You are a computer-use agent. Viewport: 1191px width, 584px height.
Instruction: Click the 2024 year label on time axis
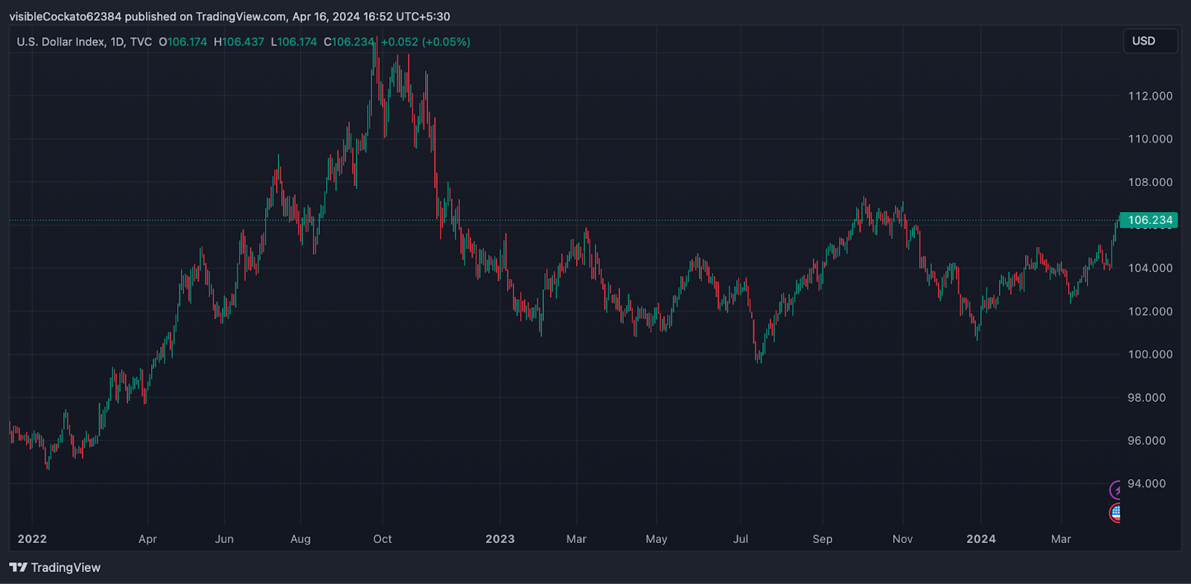tap(981, 539)
